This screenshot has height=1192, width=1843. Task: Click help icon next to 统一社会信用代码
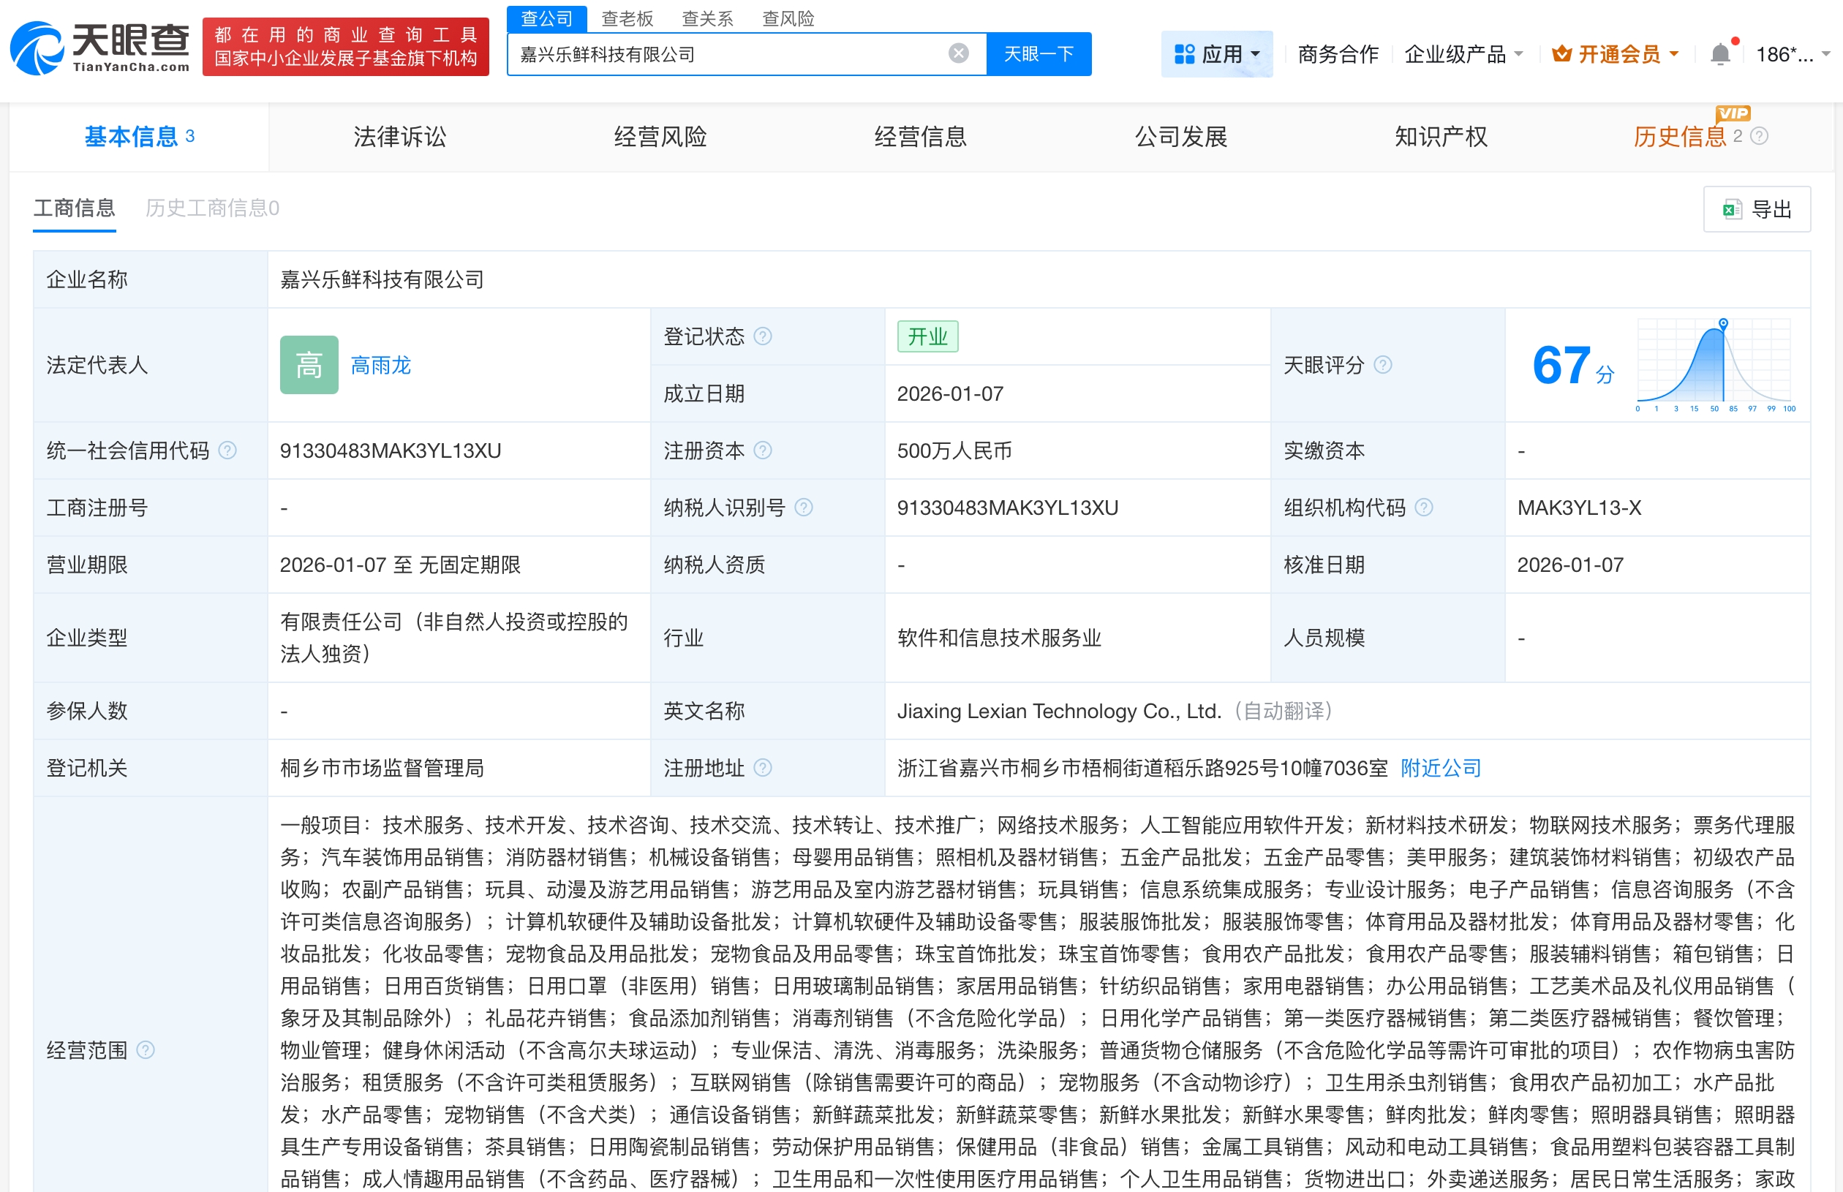[x=227, y=450]
